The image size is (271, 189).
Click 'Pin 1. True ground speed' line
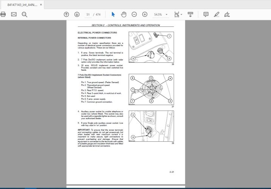[x=100, y=82]
